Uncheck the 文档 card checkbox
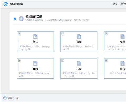The height and width of the screenshot is (102, 126). point(106,34)
